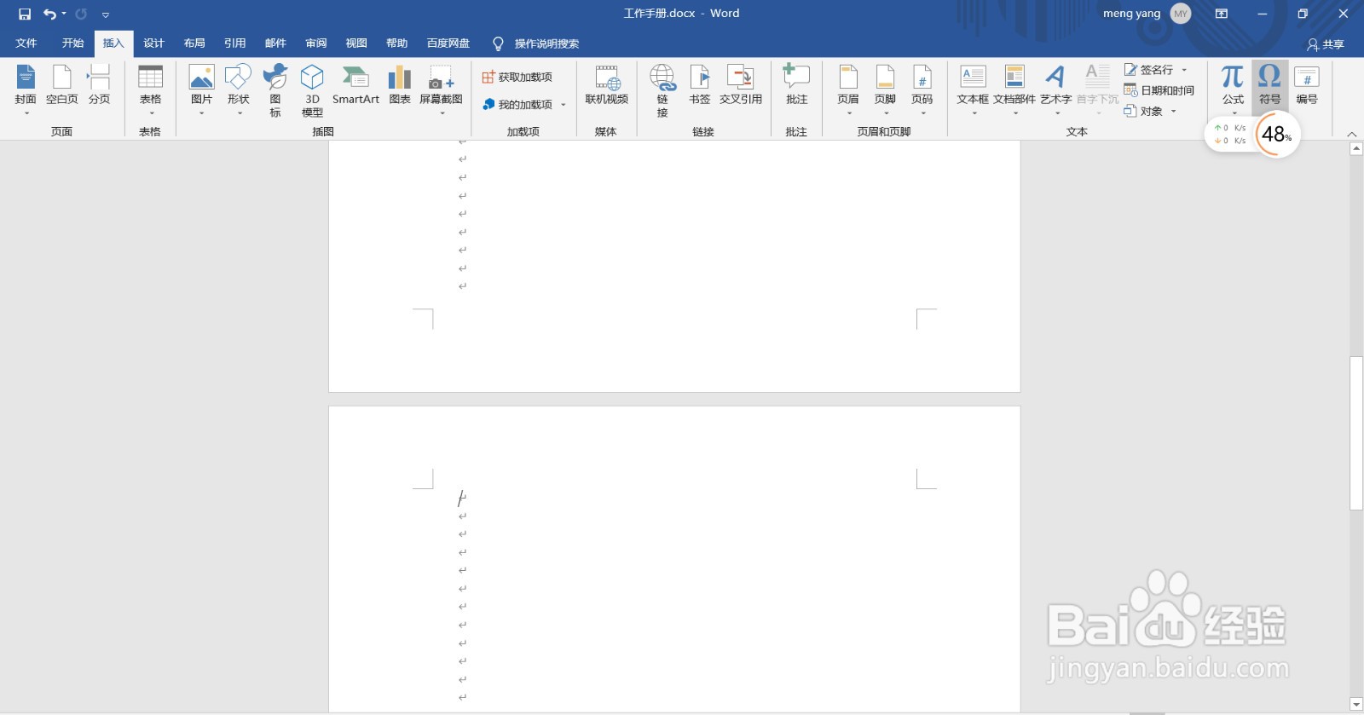Open the 表格 table dropdown
Viewport: 1364px width, 715px height.
tap(151, 89)
